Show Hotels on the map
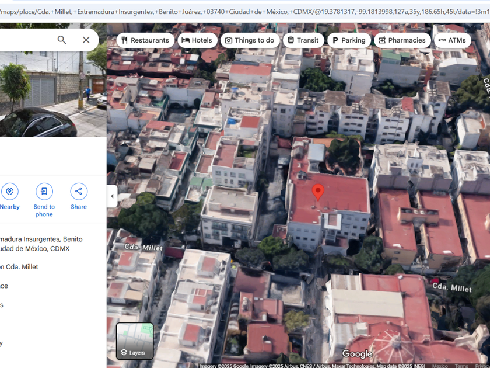The width and height of the screenshot is (490, 368). click(197, 40)
